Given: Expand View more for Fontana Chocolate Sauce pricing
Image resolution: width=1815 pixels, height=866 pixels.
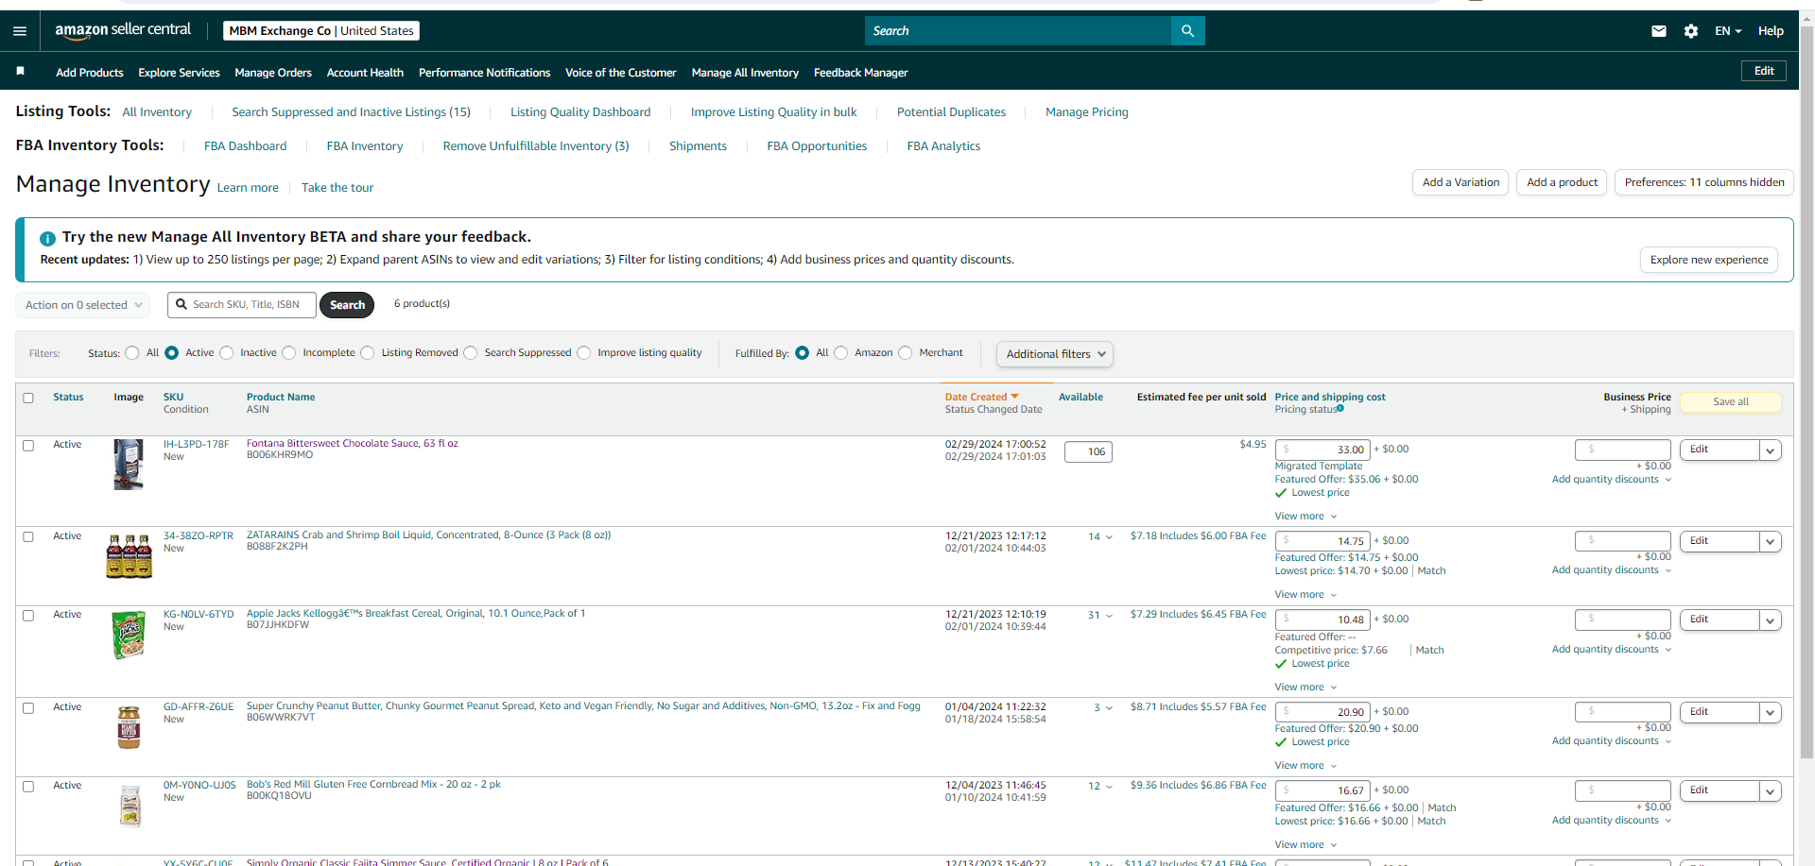Looking at the screenshot, I should (1305, 517).
